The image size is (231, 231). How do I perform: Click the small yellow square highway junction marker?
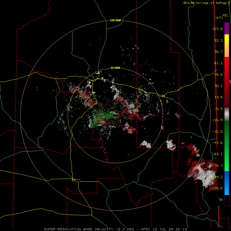tap(73, 180)
